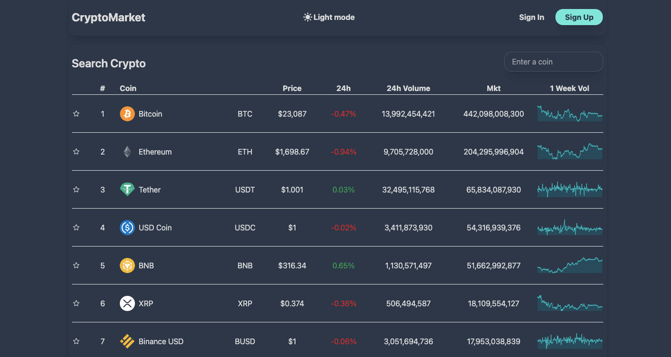
Task: Click the USD Coin logo
Action: click(127, 228)
